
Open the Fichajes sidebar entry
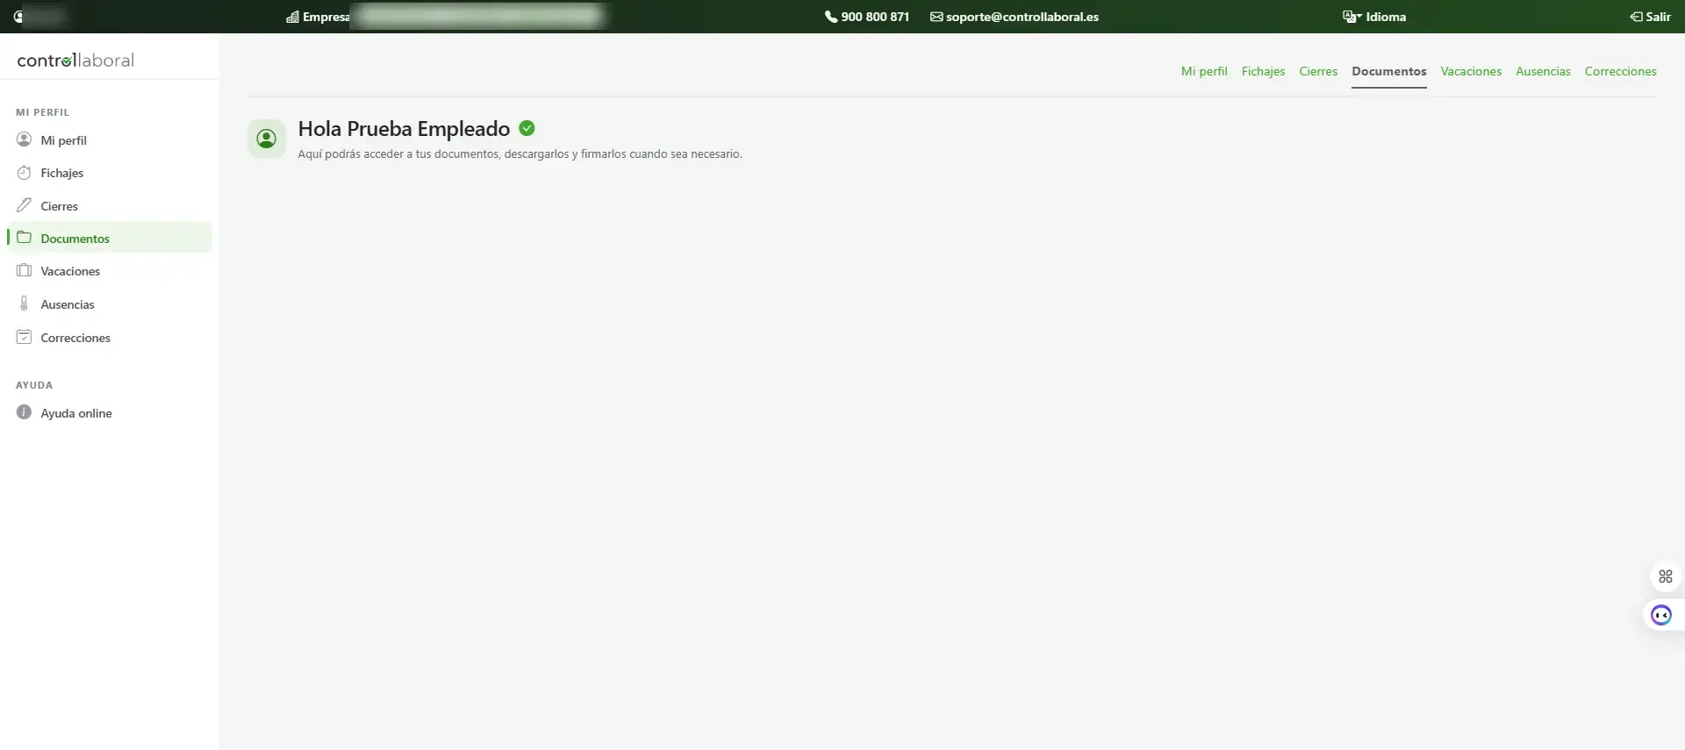(x=110, y=173)
